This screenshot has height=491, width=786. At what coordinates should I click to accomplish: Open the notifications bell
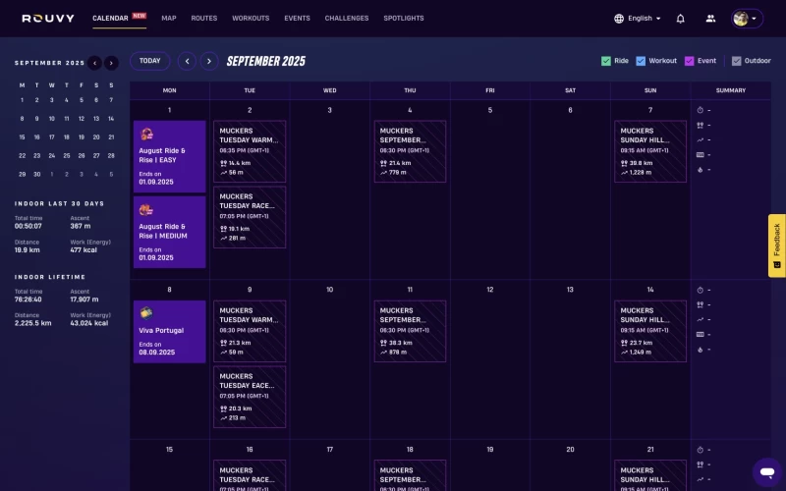(x=680, y=19)
